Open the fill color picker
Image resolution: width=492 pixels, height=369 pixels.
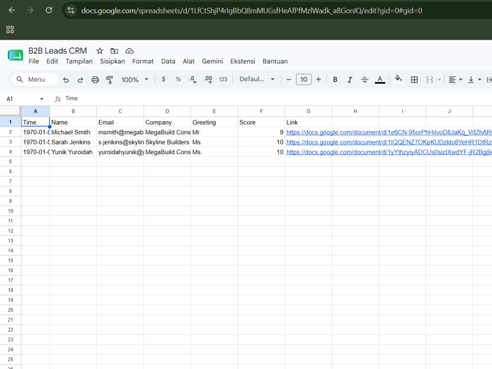point(399,79)
